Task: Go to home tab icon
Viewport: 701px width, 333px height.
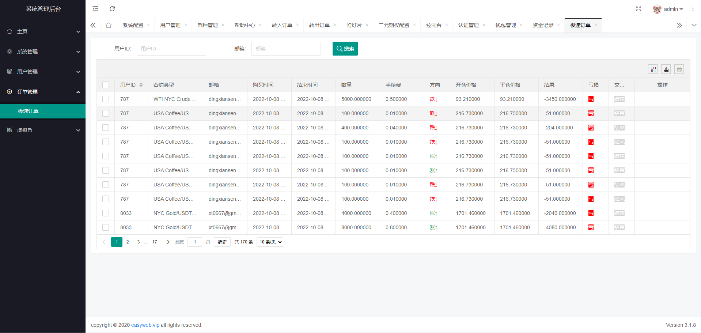Action: (109, 25)
